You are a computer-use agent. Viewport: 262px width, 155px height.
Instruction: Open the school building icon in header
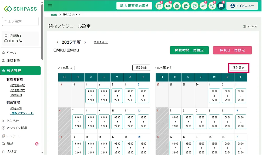(x=177, y=6)
